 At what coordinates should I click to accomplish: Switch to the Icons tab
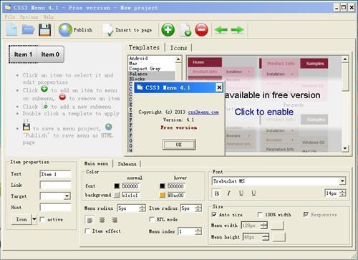[x=178, y=48]
